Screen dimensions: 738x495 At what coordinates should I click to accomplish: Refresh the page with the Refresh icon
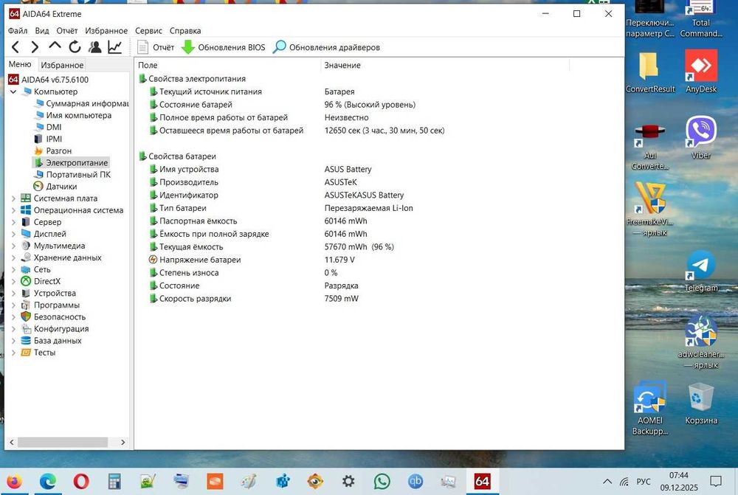click(75, 47)
